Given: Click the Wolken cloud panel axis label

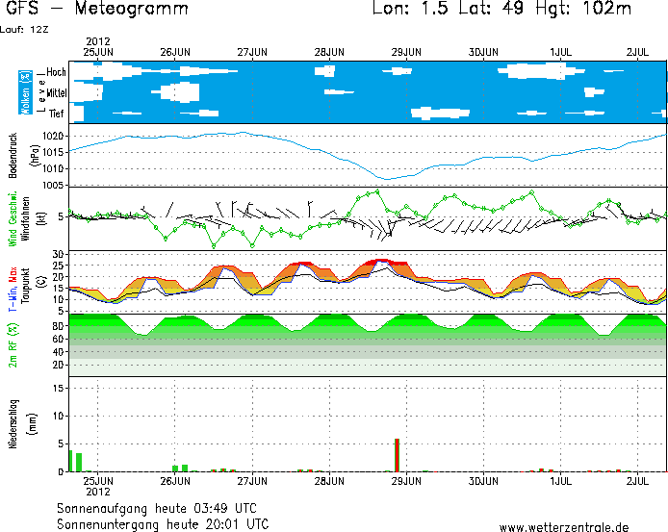Looking at the screenshot, I should 26,92.
